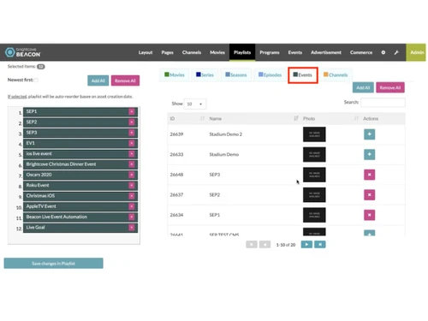Click the Brightcove Beacon logo
The image size is (428, 321).
pyautogui.click(x=23, y=52)
